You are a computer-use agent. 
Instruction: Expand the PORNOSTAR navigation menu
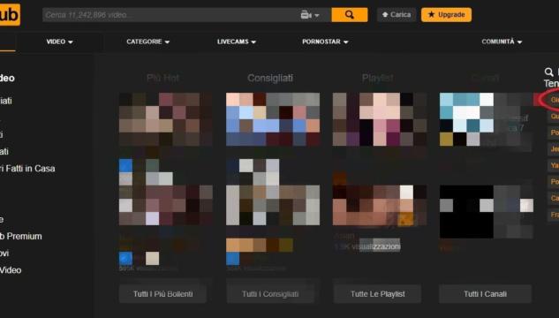[325, 42]
